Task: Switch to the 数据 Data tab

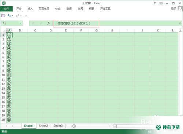Action: [69, 9]
